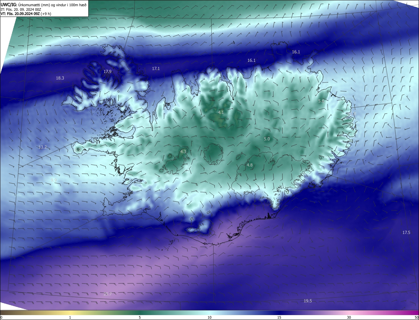This screenshot has width=419, height=320.
Task: Click the 17.1 value label
Action: (x=156, y=68)
